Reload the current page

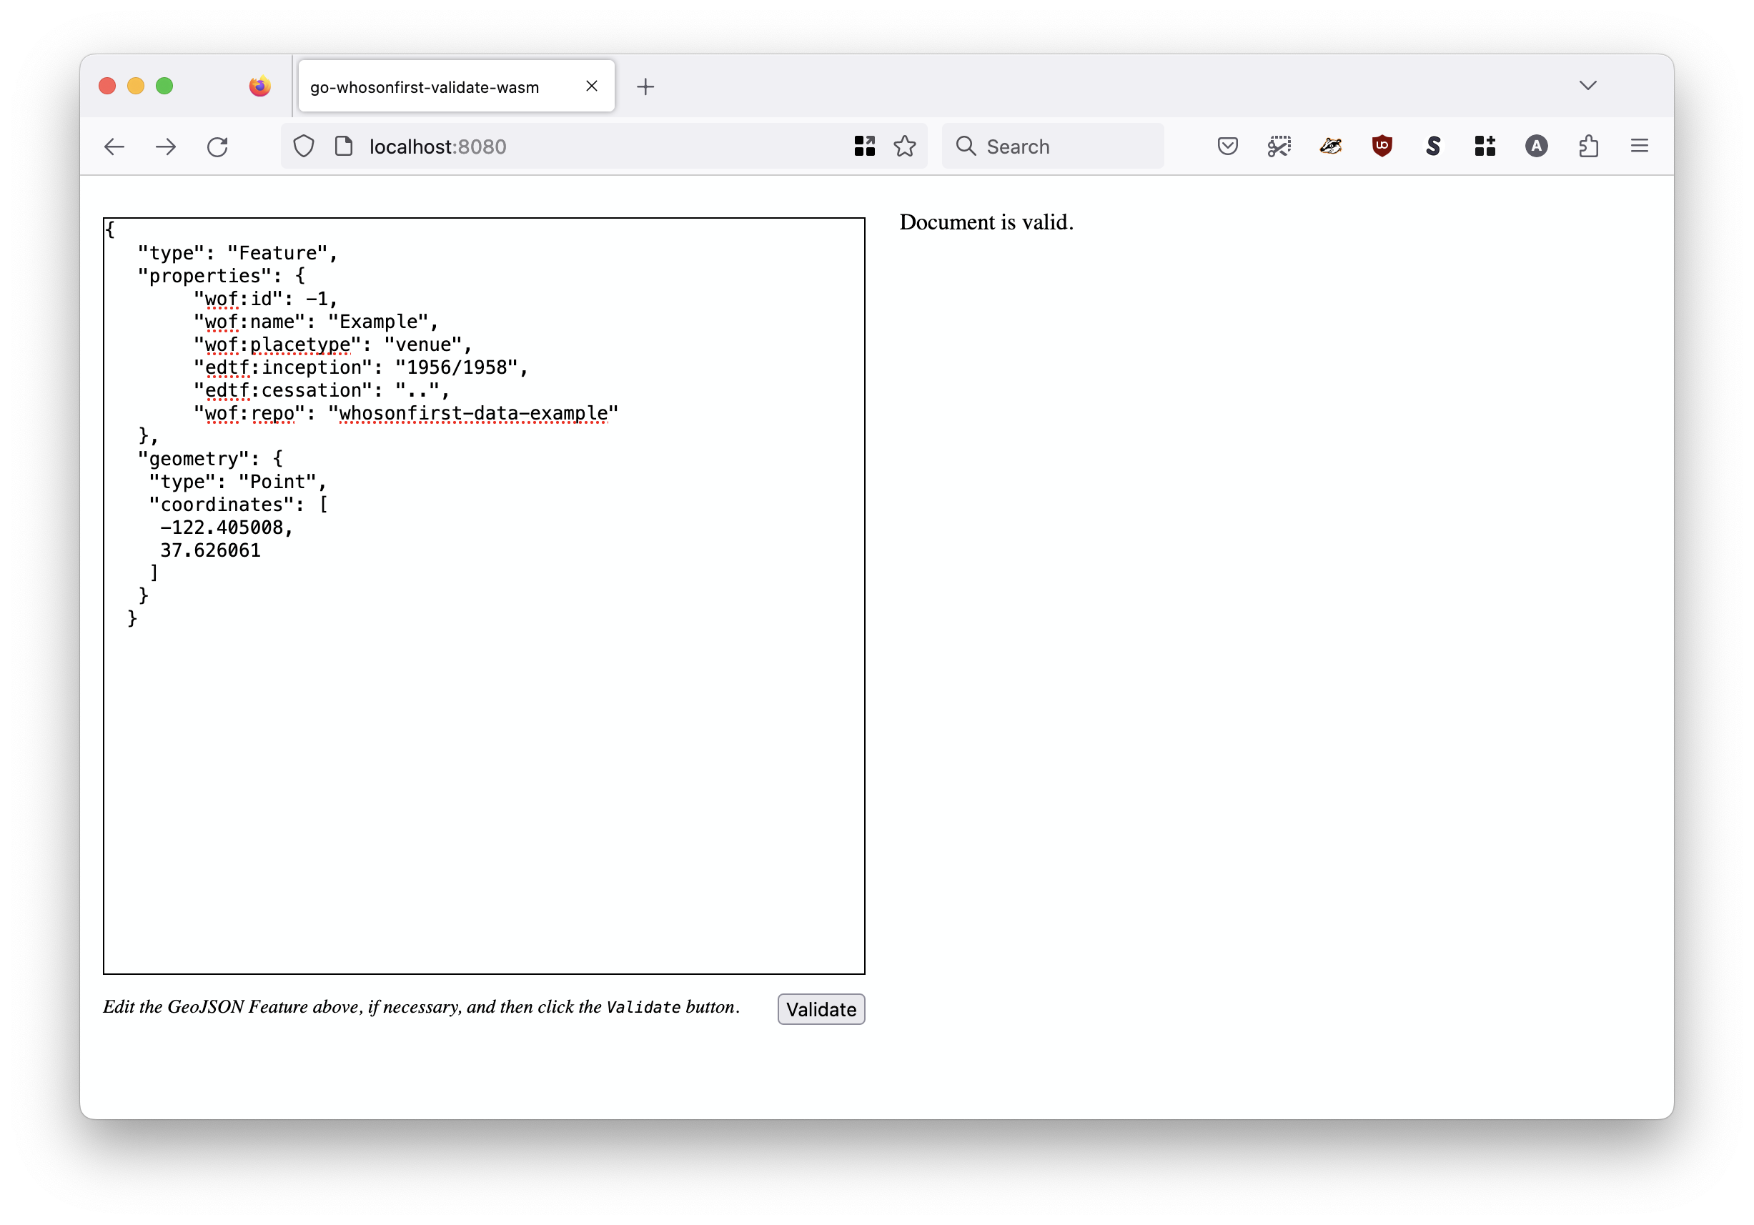218,147
